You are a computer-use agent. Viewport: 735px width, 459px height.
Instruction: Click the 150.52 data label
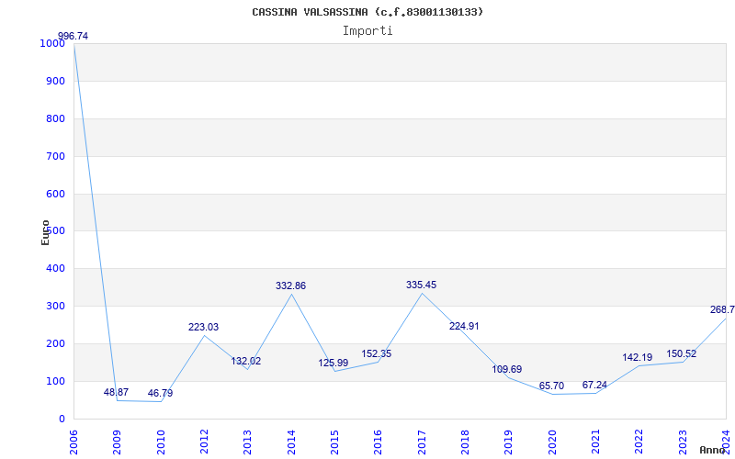(681, 353)
